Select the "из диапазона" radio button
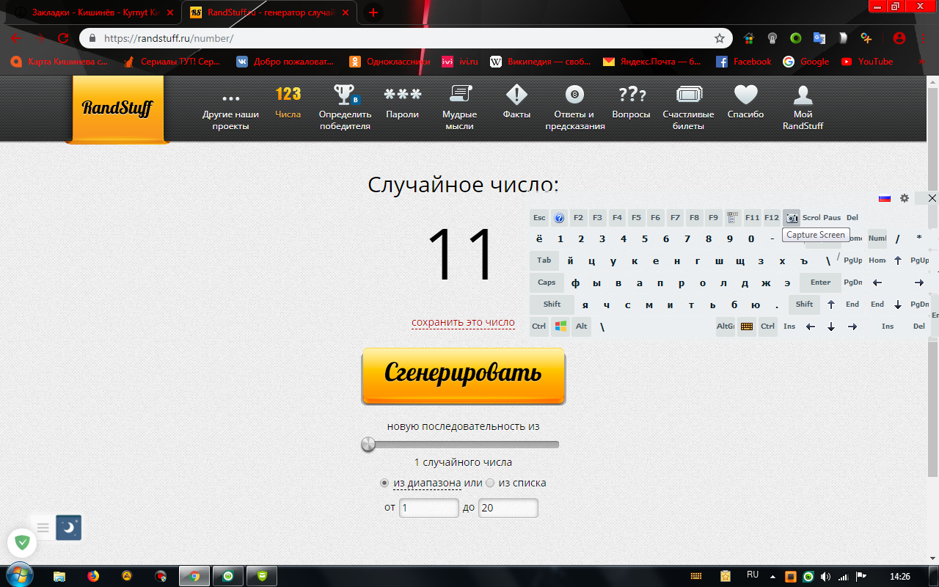 coord(384,483)
